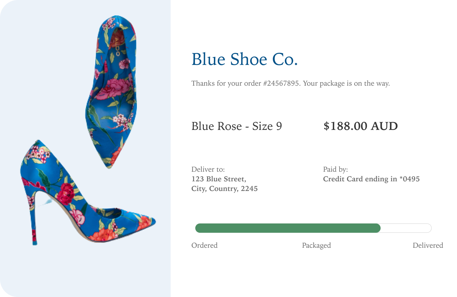457x297 pixels.
Task: Click the 123 Blue Street address line
Action: 219,179
